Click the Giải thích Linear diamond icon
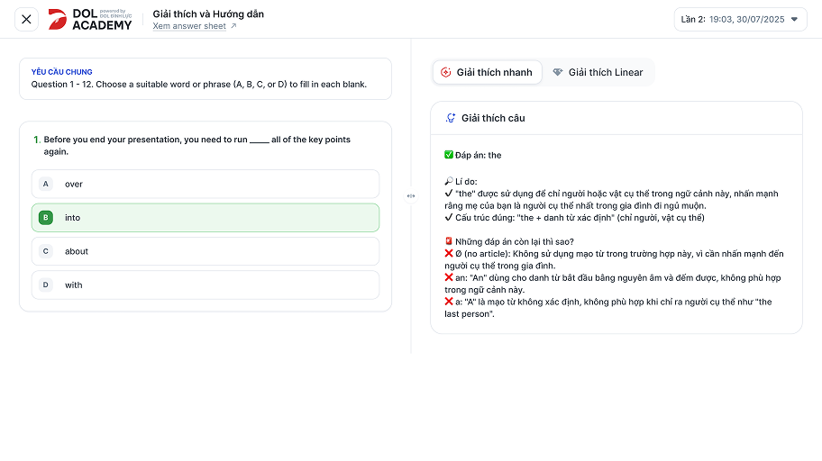 [x=558, y=72]
